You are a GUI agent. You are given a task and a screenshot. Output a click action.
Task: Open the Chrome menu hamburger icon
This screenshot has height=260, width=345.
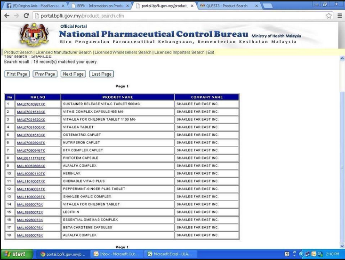340,16
